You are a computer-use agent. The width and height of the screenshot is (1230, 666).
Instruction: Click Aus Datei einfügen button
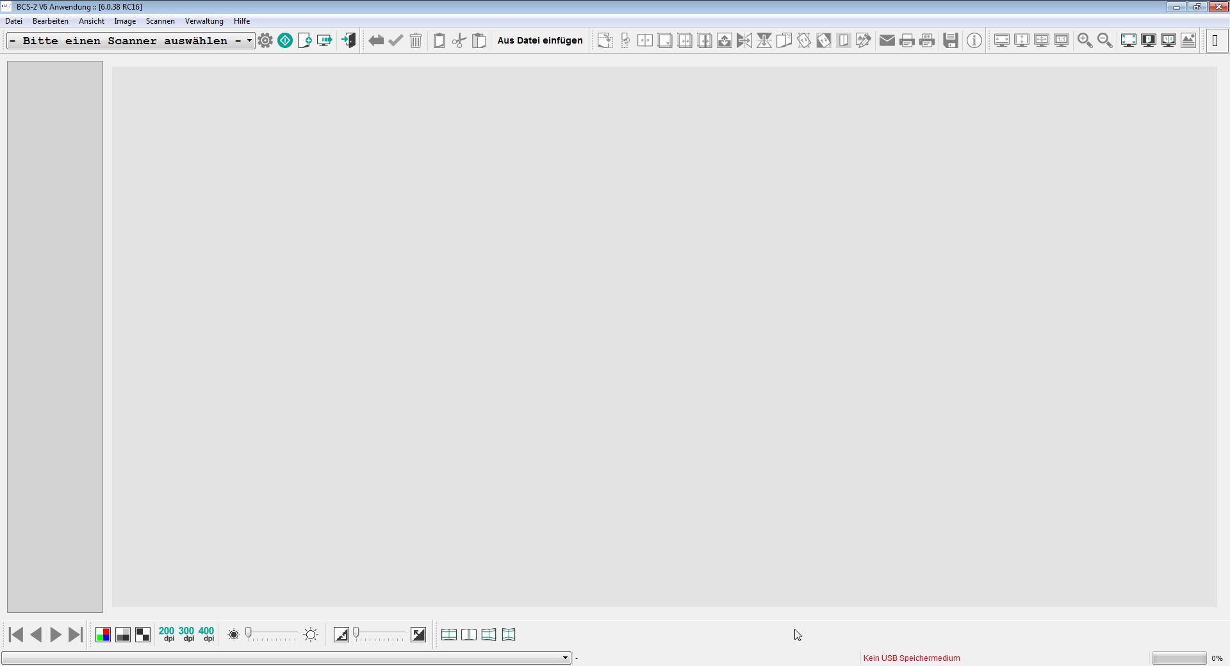click(x=540, y=40)
